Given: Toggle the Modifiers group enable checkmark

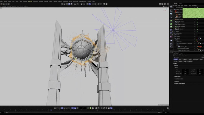Looking at the screenshot, I should [197, 26].
